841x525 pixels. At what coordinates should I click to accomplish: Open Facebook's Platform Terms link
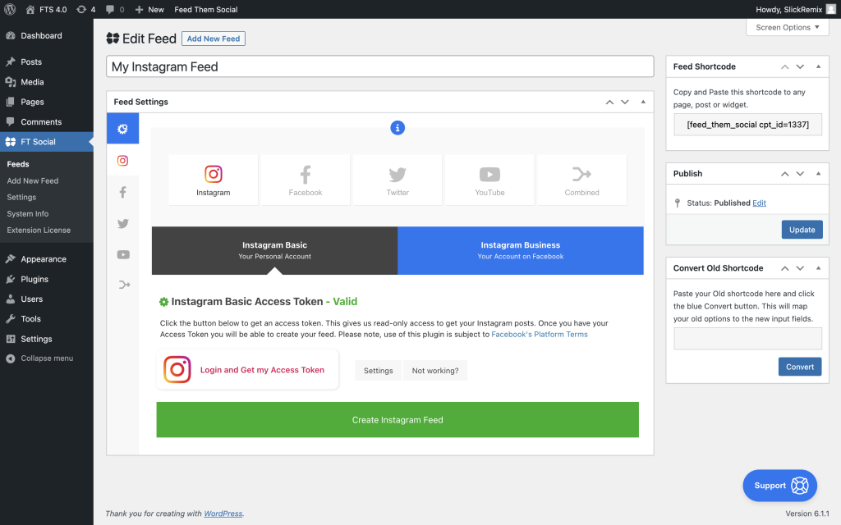point(540,335)
